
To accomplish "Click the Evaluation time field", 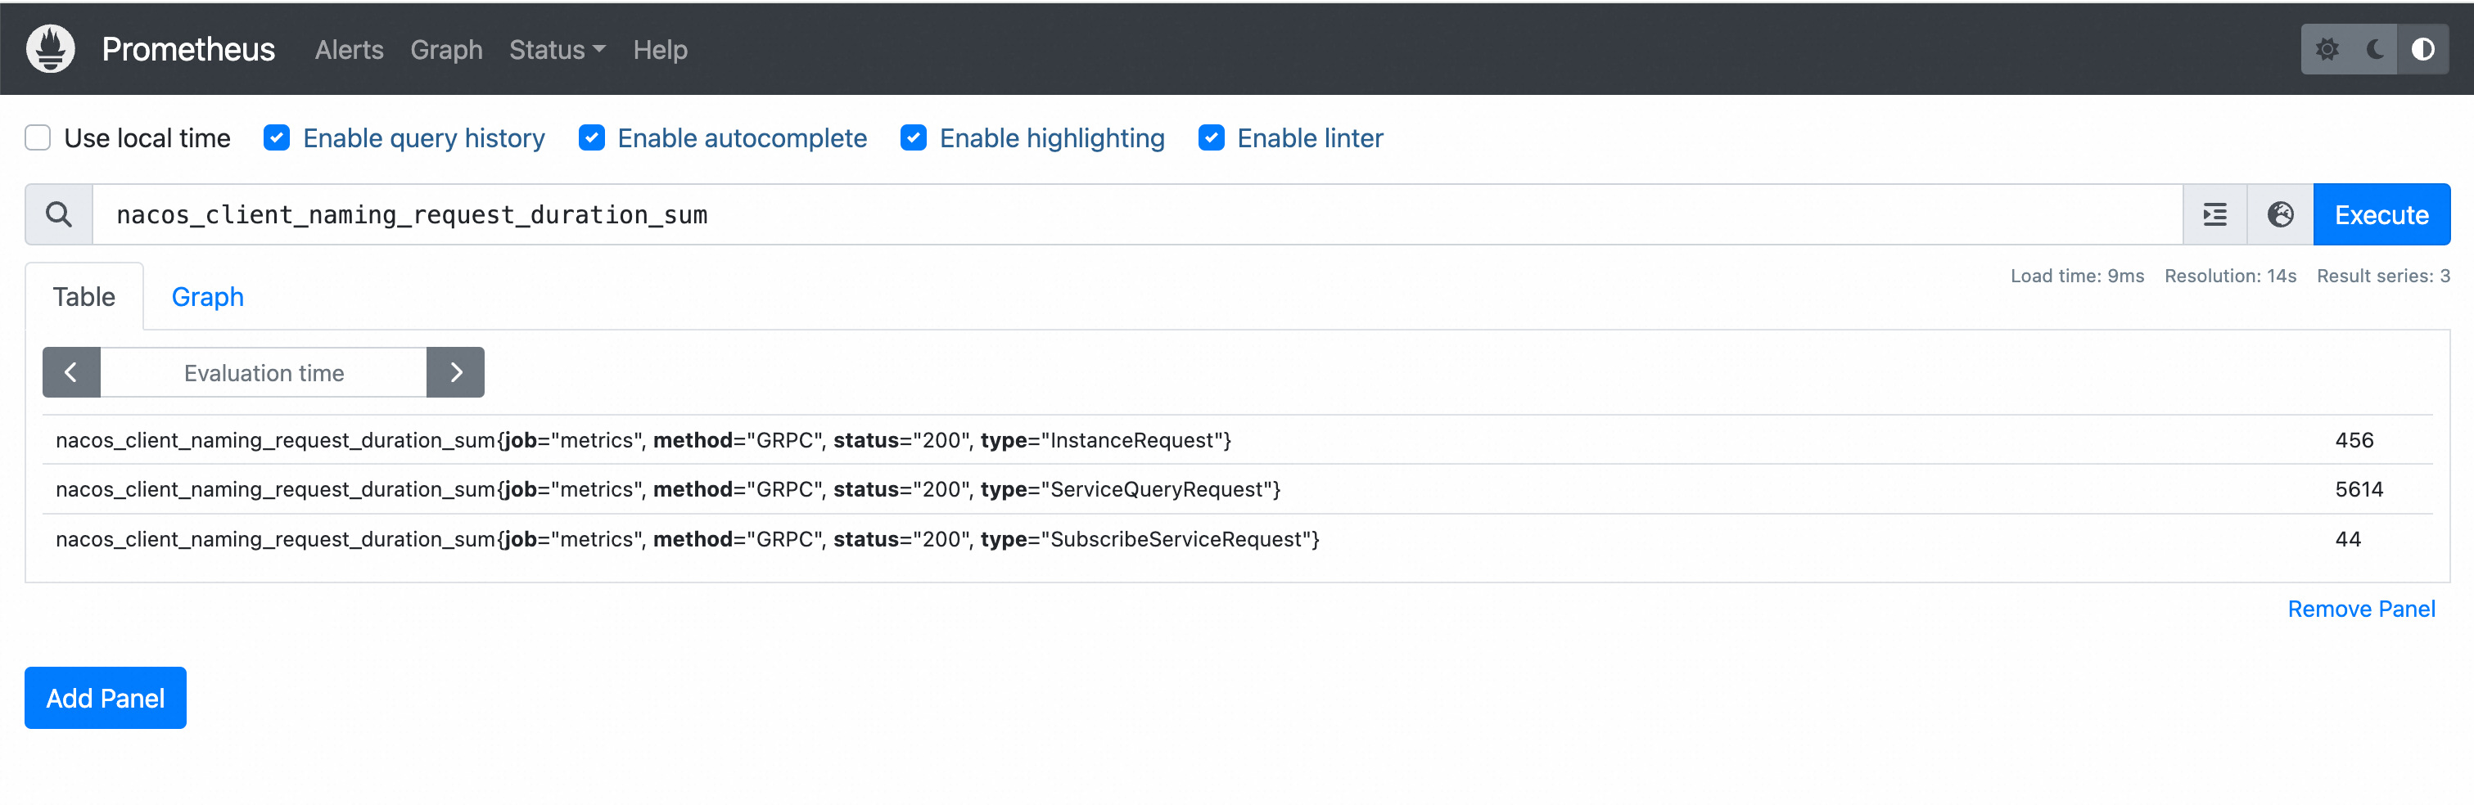I will point(264,372).
